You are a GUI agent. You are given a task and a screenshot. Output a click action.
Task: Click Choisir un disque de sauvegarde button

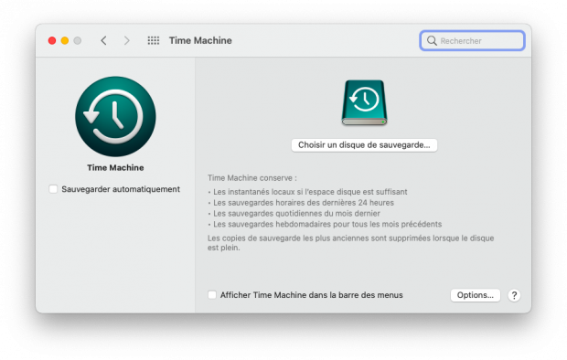364,145
